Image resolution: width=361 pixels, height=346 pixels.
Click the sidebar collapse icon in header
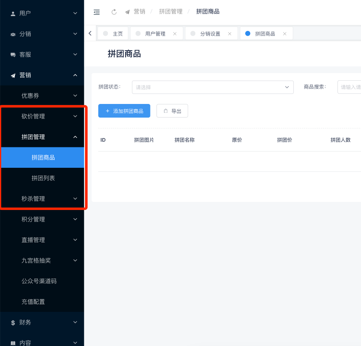pyautogui.click(x=96, y=12)
